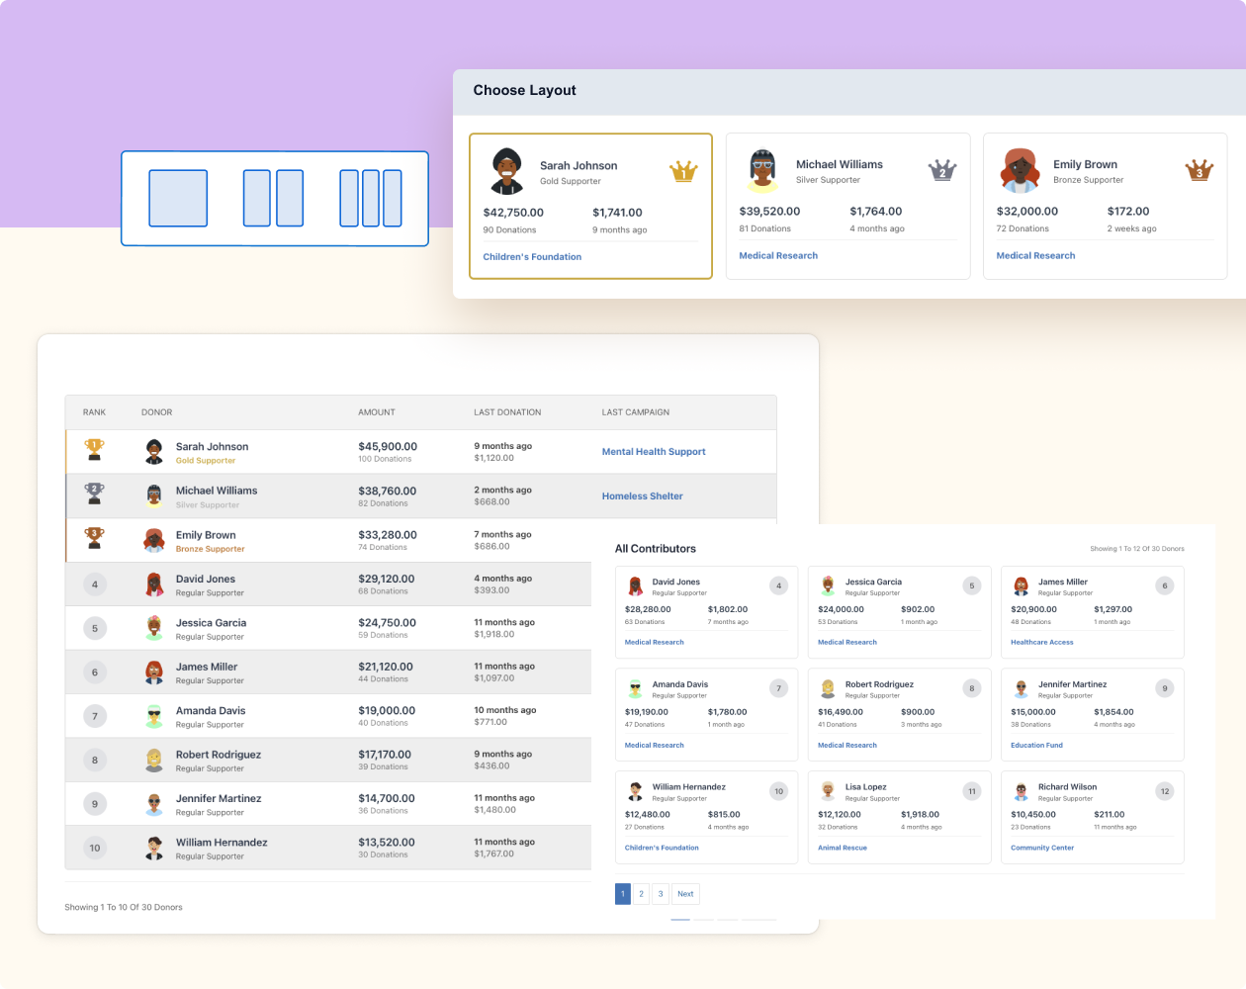Click the silver trophy in Michael Williams' row
Image resolution: width=1246 pixels, height=989 pixels.
[x=94, y=495]
